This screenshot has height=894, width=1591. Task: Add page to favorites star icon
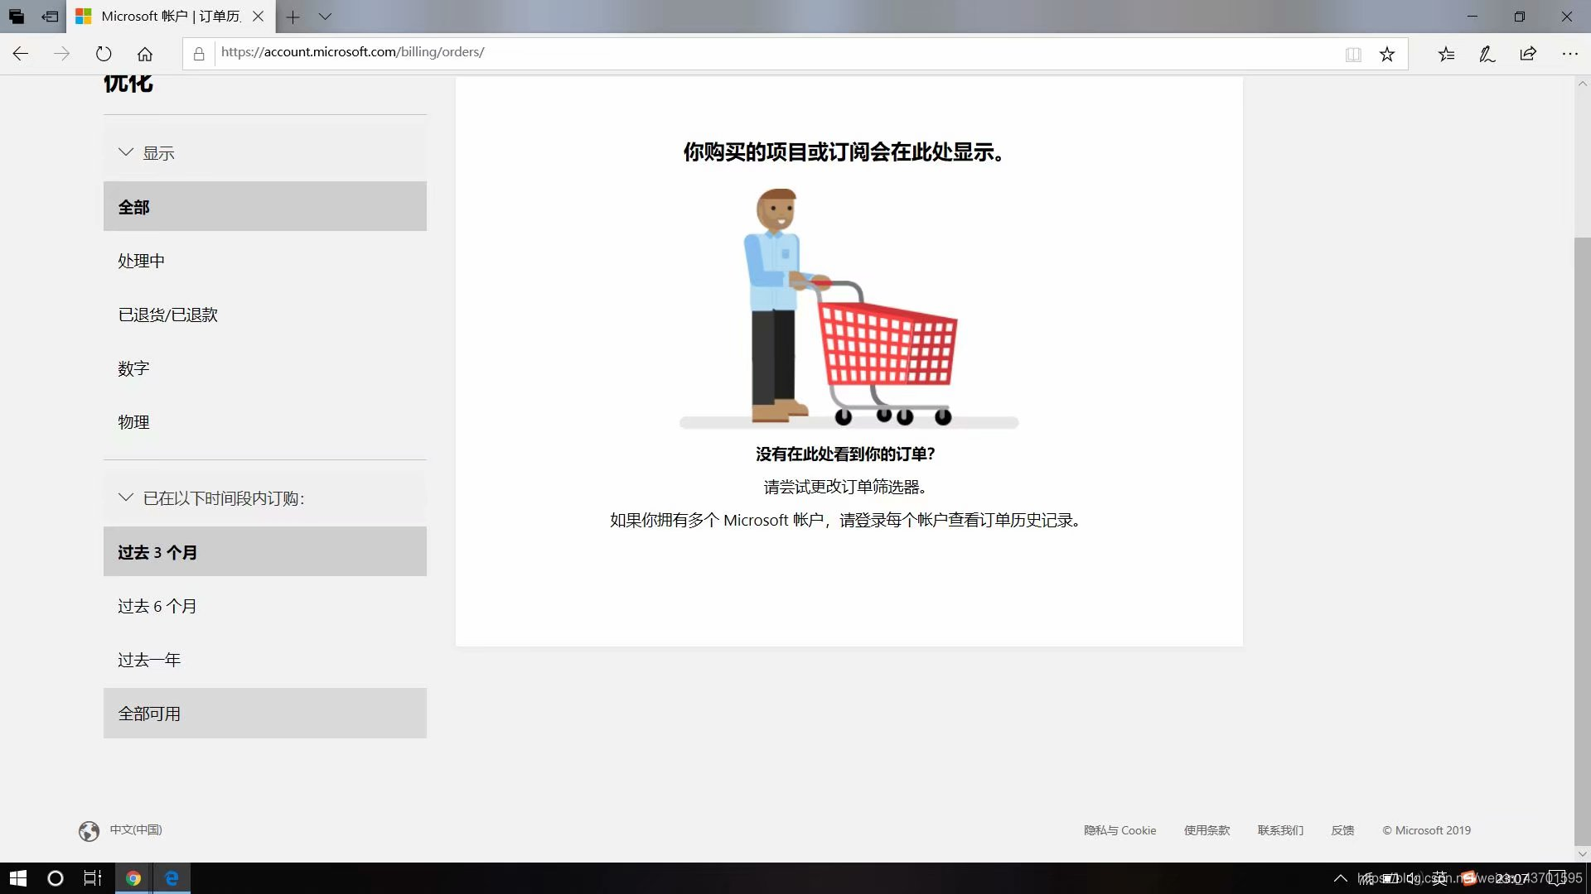(x=1387, y=55)
